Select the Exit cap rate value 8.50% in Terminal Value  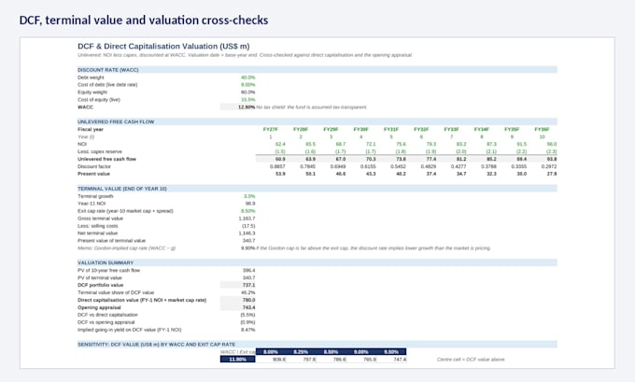coord(247,211)
